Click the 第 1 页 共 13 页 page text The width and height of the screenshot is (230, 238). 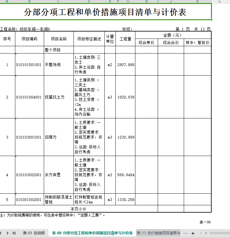tap(193, 29)
